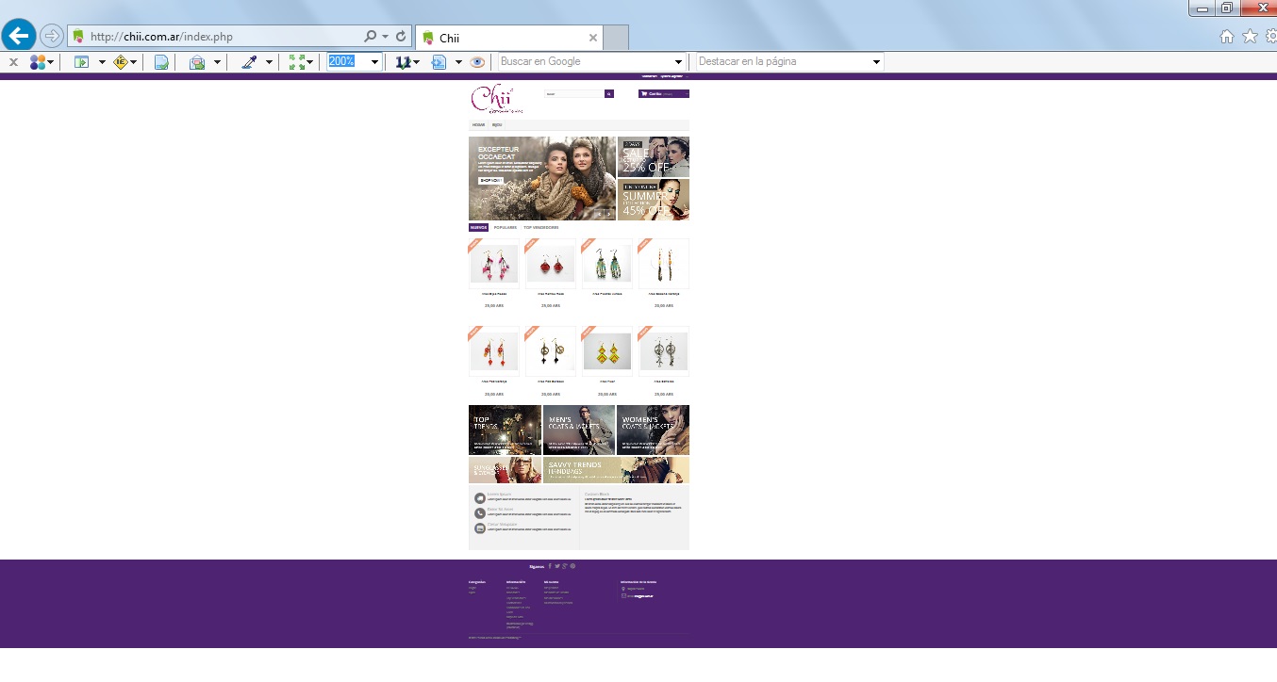Open the dropdown beside the blue page icon

click(458, 62)
